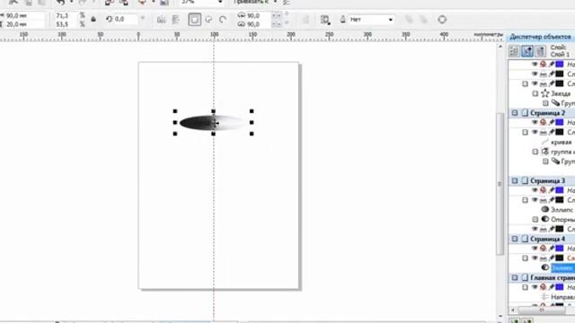575x323 pixels.
Task: Select the Arc shape mode button
Action: click(223, 20)
